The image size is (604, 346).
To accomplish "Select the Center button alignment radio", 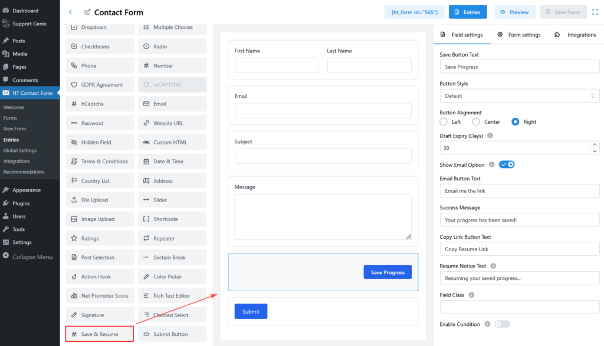I will [x=476, y=122].
